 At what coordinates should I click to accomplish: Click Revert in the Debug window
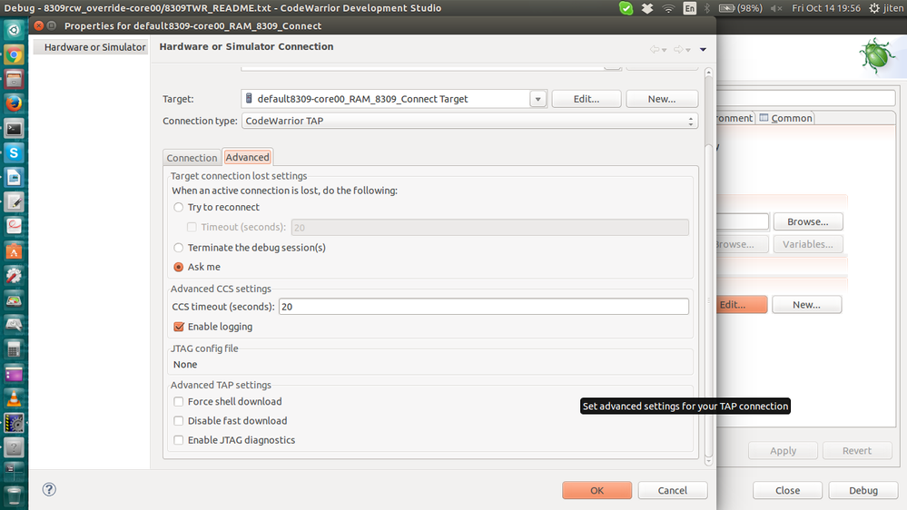click(x=857, y=450)
